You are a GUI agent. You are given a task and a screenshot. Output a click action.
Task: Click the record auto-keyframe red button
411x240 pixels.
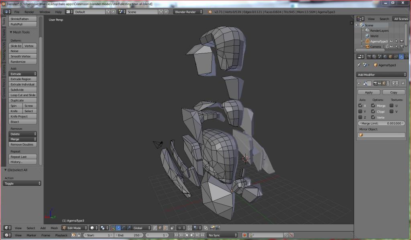coord(244,235)
